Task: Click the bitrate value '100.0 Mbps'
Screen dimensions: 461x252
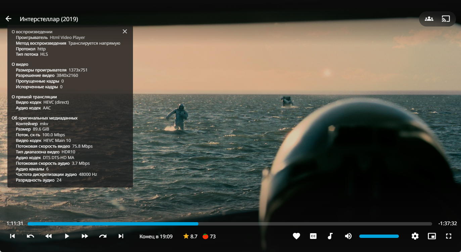Action: pos(54,135)
